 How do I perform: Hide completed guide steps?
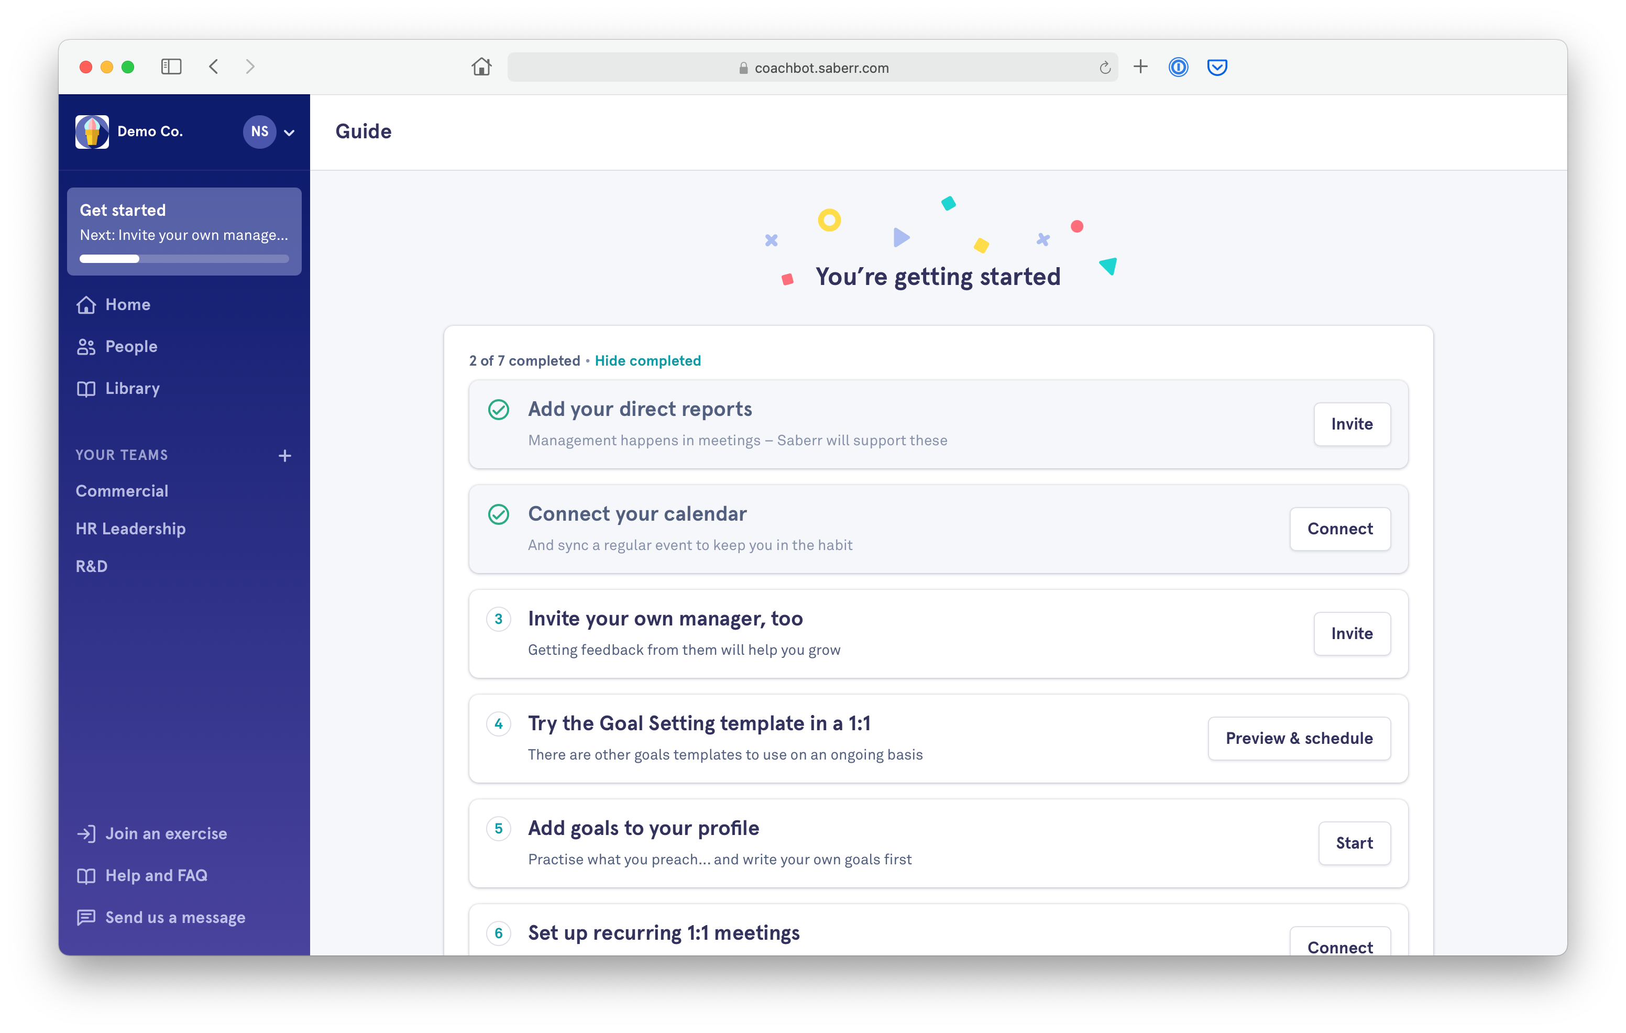(647, 360)
